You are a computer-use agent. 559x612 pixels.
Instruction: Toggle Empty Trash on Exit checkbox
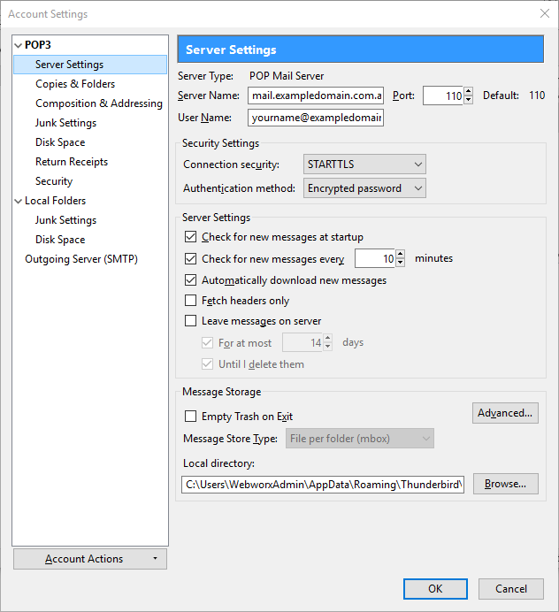[x=190, y=417]
